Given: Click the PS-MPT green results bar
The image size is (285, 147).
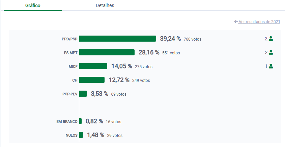Looking at the screenshot, I should [x=107, y=52].
